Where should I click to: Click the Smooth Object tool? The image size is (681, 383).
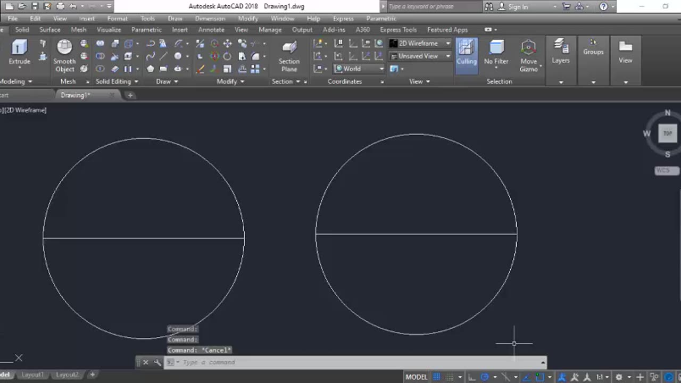64,56
